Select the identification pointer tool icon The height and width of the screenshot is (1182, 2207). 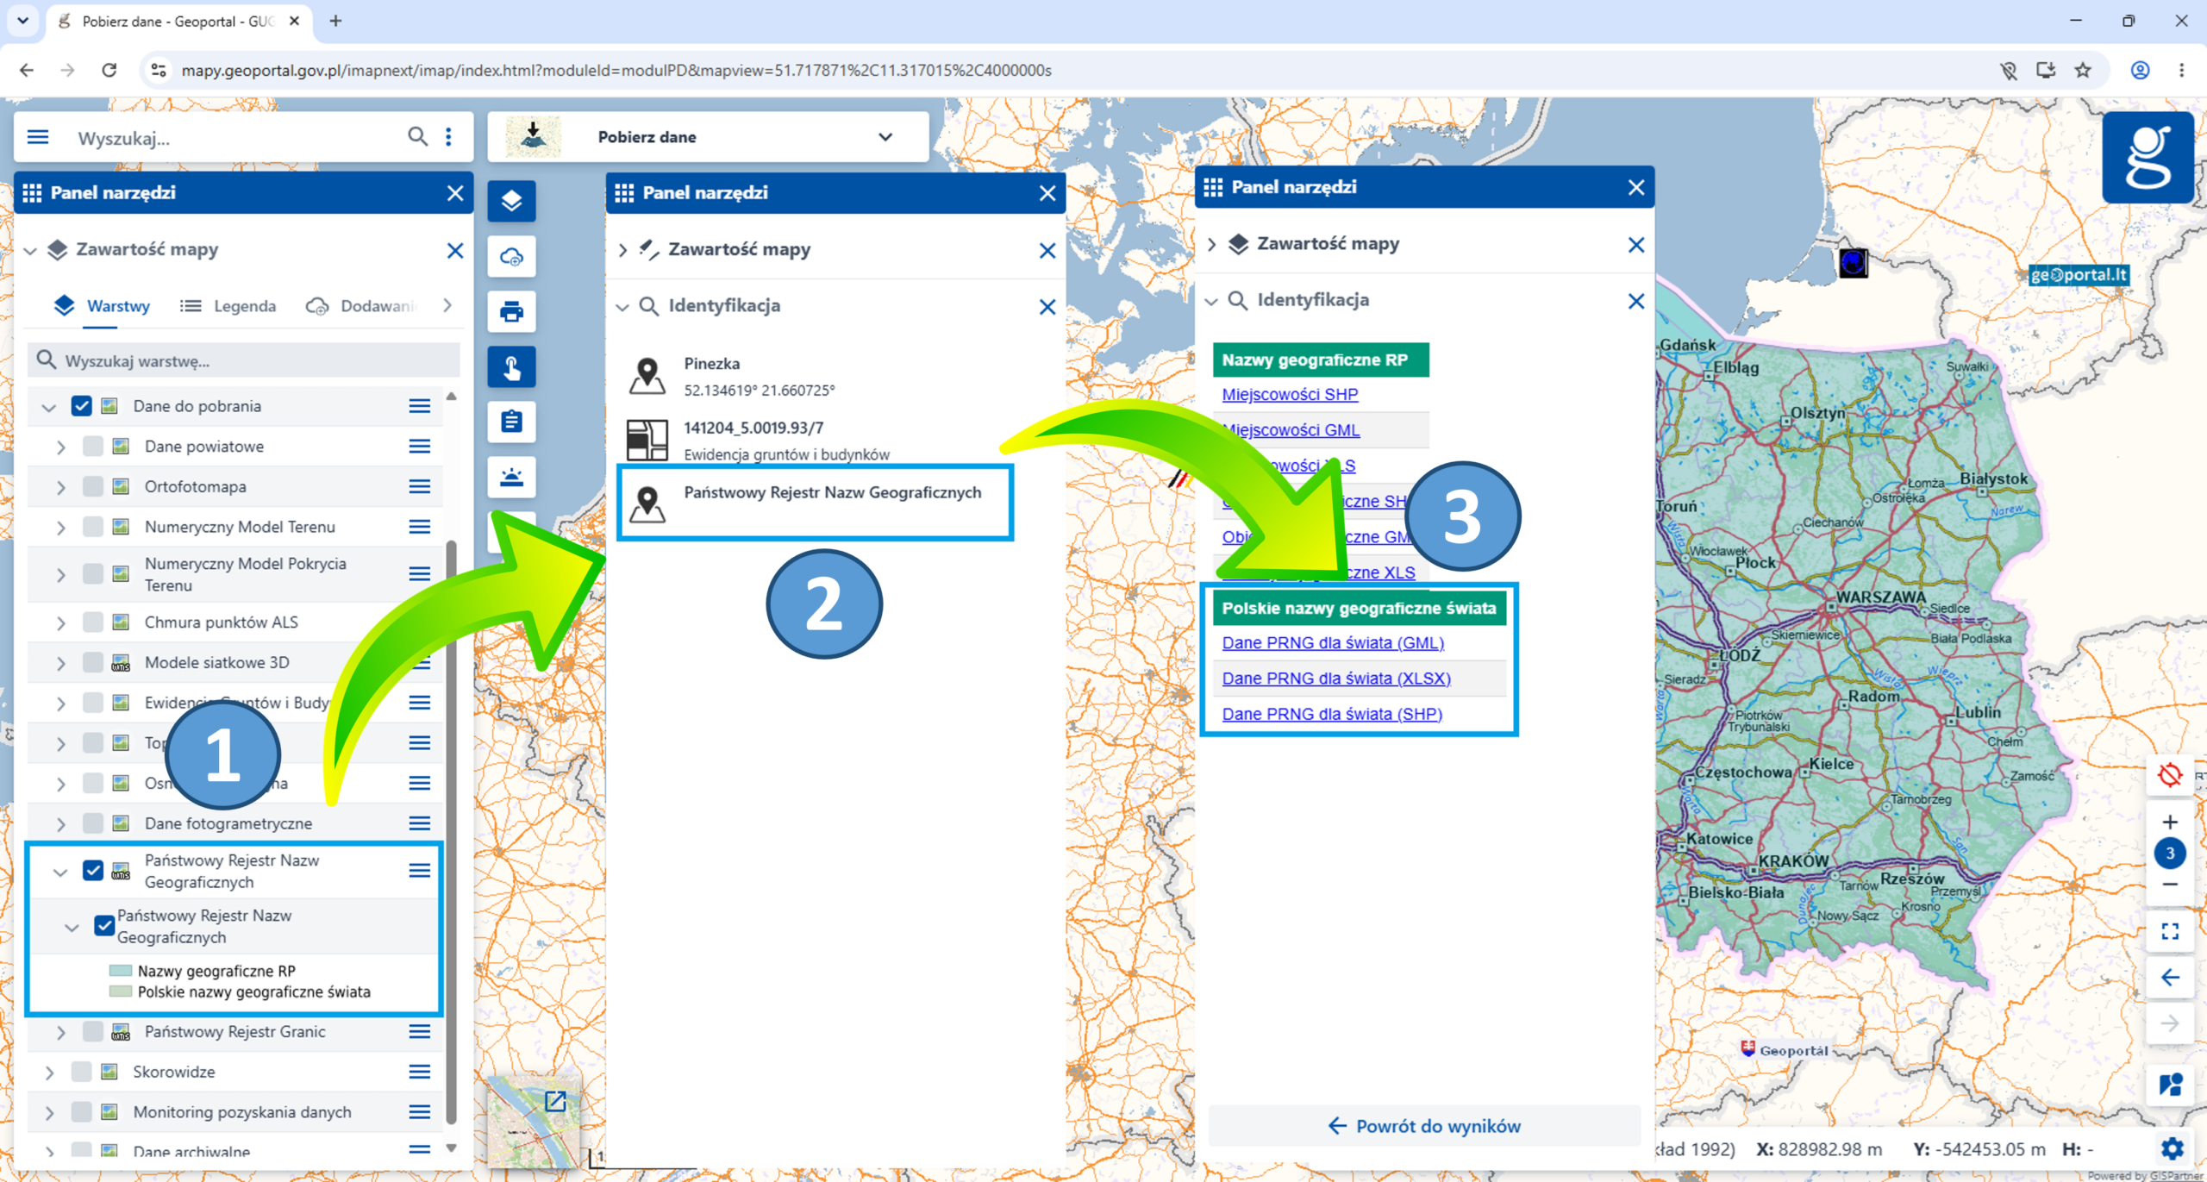click(x=511, y=367)
